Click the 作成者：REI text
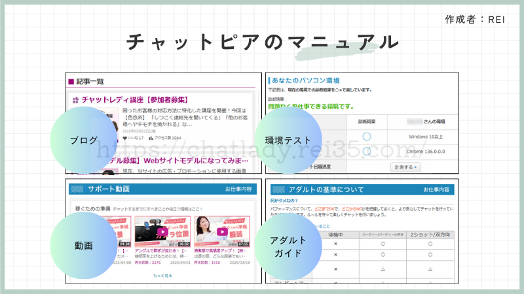524x294 pixels. (475, 20)
